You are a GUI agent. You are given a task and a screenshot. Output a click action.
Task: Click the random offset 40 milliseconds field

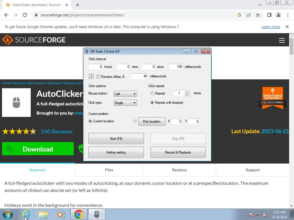[139, 76]
